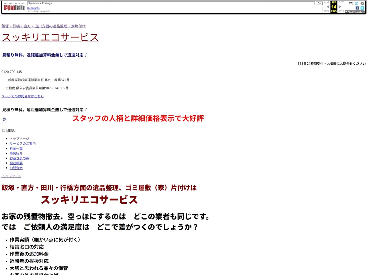The image size is (367, 275).
Task: Click the Wayback URL input field
Action: (171, 3)
